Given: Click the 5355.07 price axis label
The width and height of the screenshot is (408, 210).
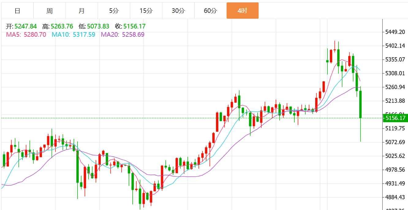Looking at the screenshot, I should click(x=395, y=59).
